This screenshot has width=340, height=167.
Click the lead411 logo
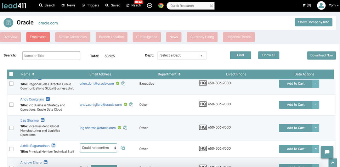pyautogui.click(x=14, y=5)
